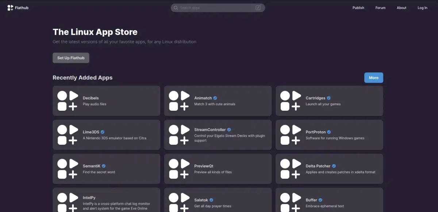Click the SemantiK title text
The width and height of the screenshot is (438, 212).
pyautogui.click(x=92, y=166)
